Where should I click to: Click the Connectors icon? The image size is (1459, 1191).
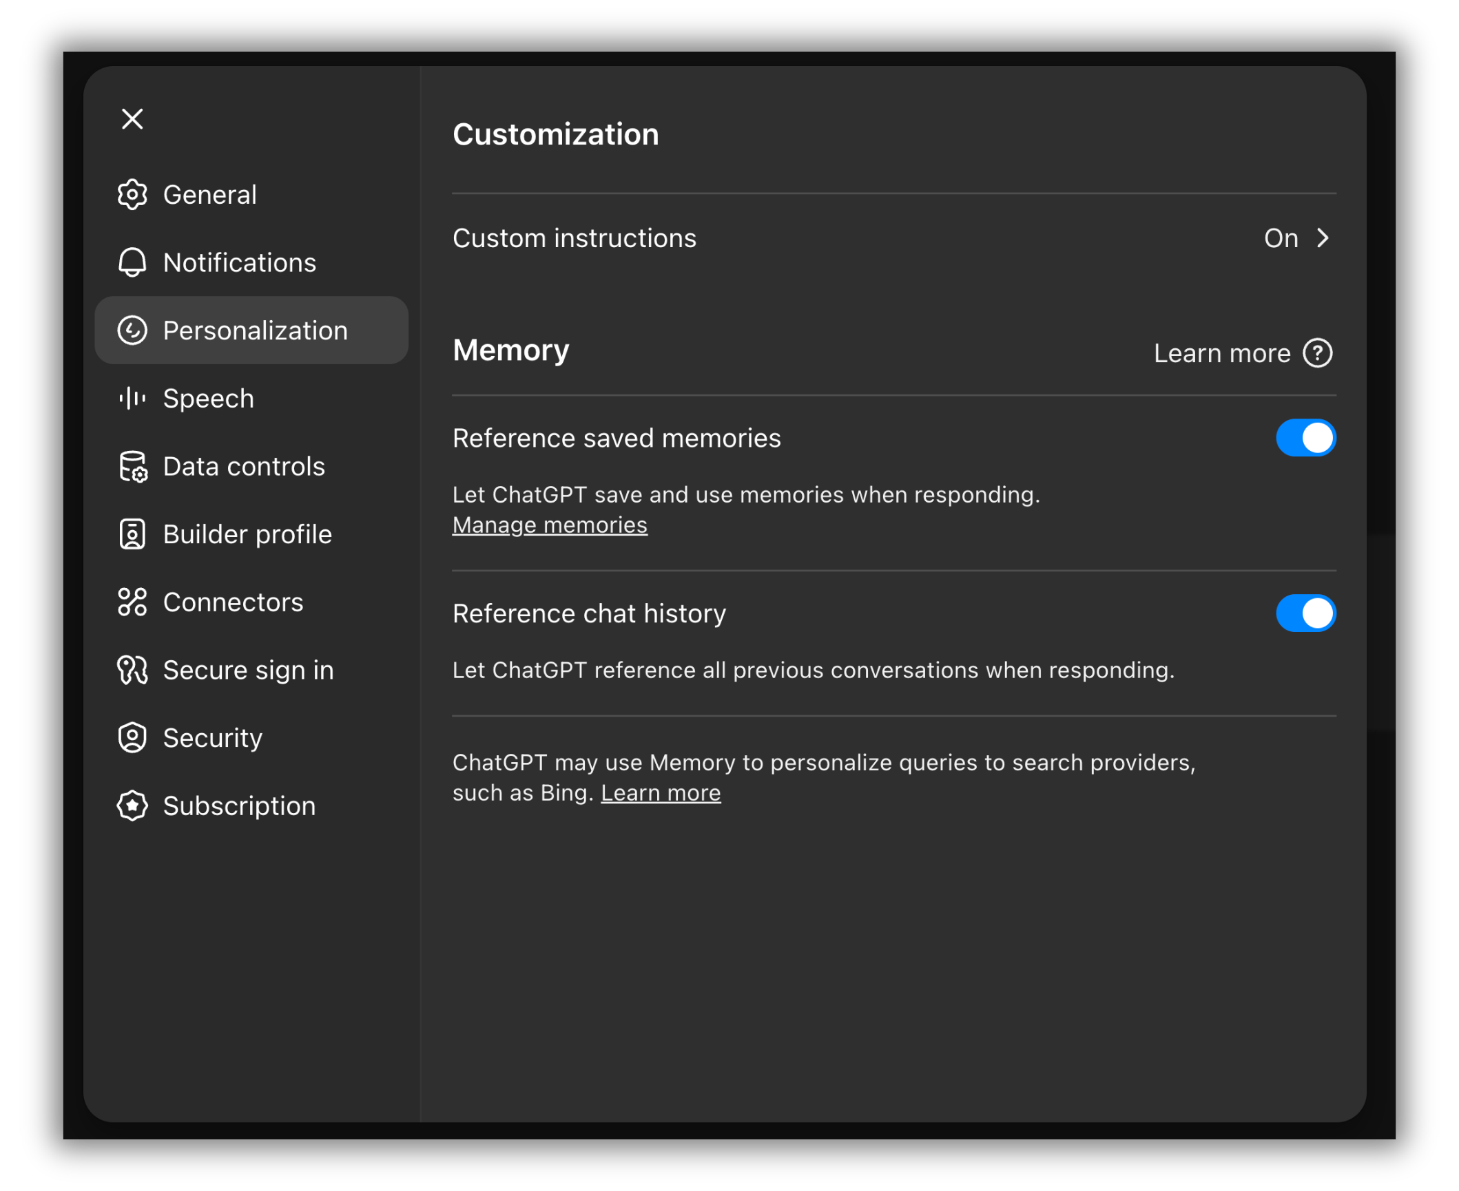tap(132, 602)
